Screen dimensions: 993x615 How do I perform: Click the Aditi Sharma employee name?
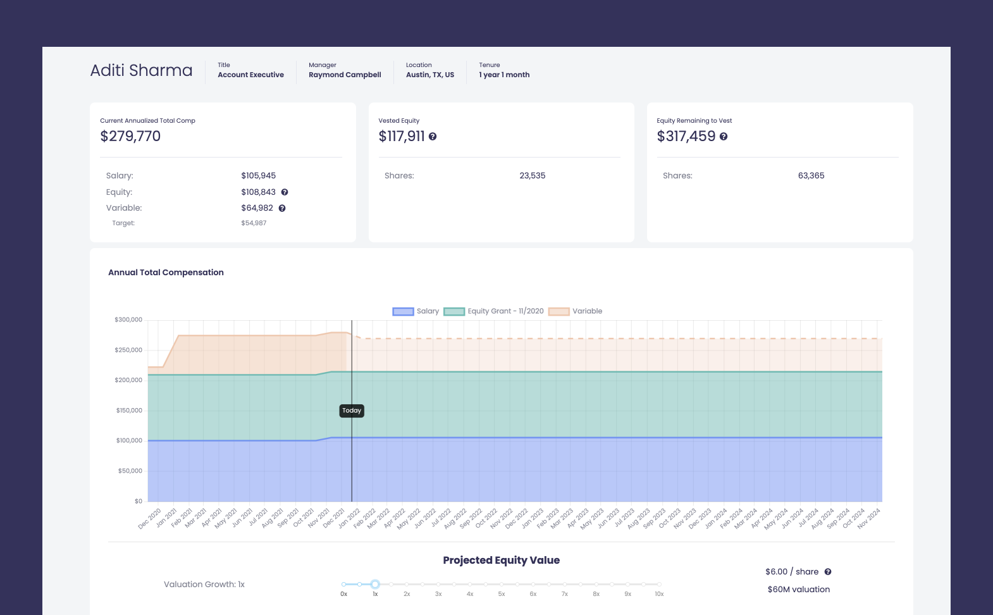141,70
